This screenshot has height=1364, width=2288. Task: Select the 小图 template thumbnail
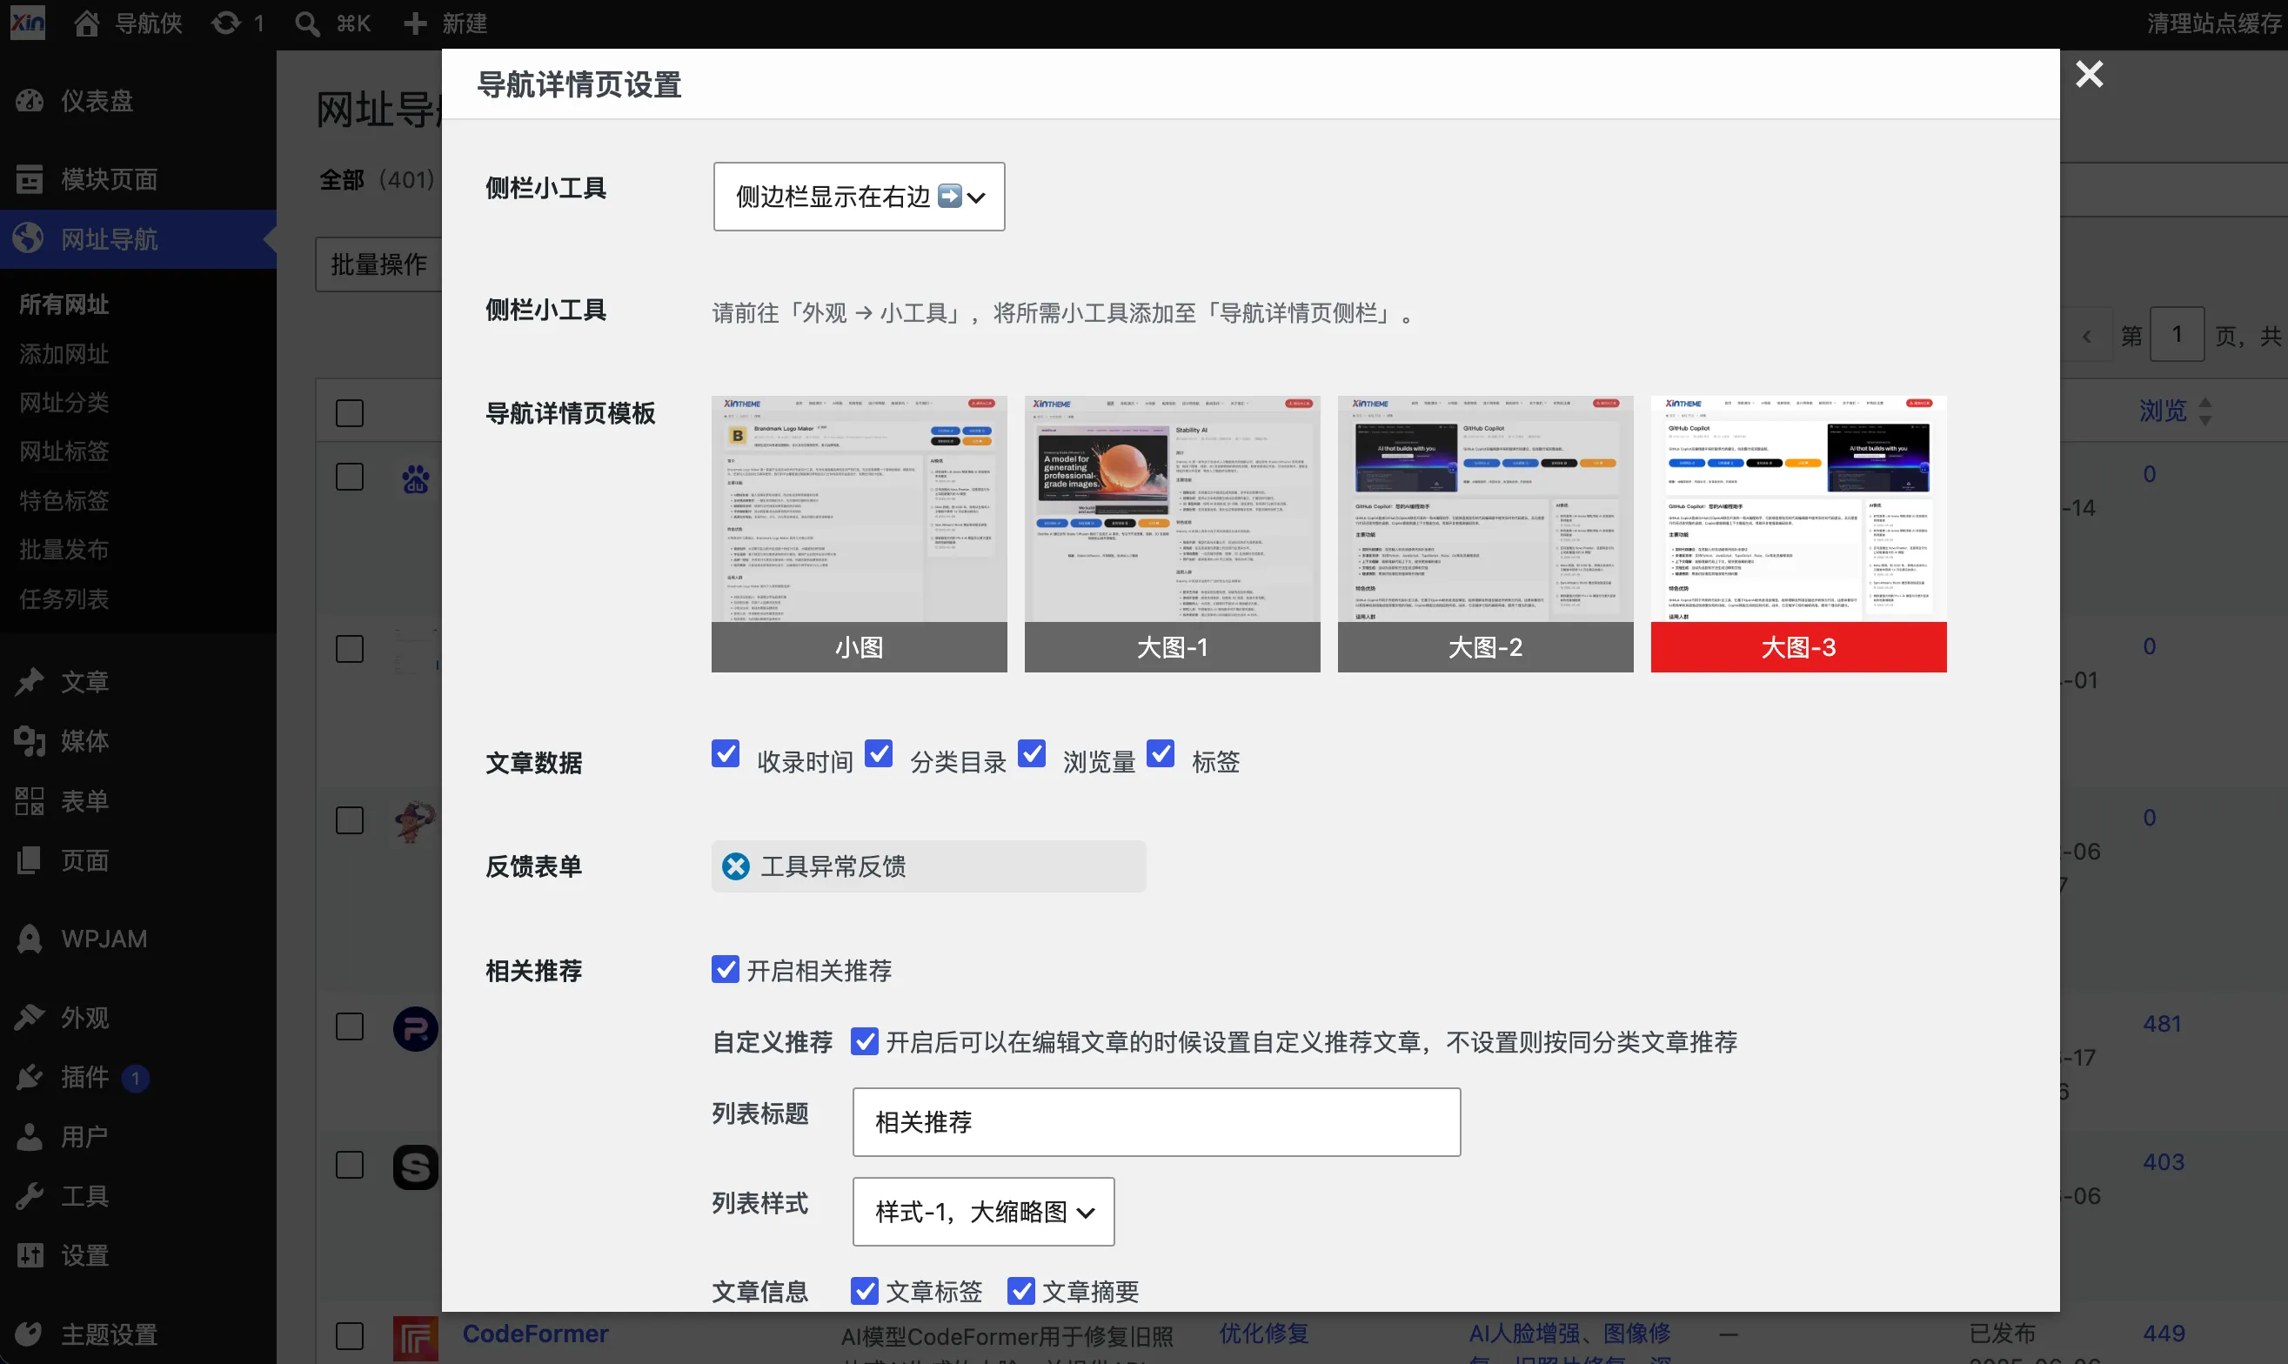[x=859, y=534]
